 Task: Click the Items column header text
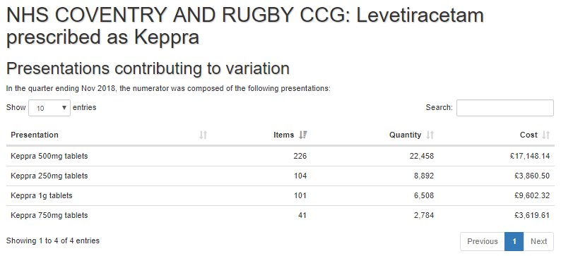point(284,135)
